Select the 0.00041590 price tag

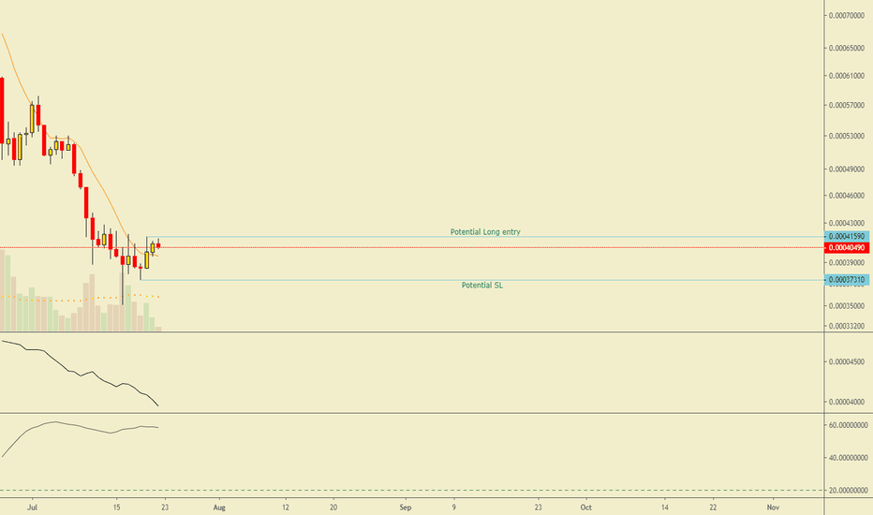tap(846, 237)
